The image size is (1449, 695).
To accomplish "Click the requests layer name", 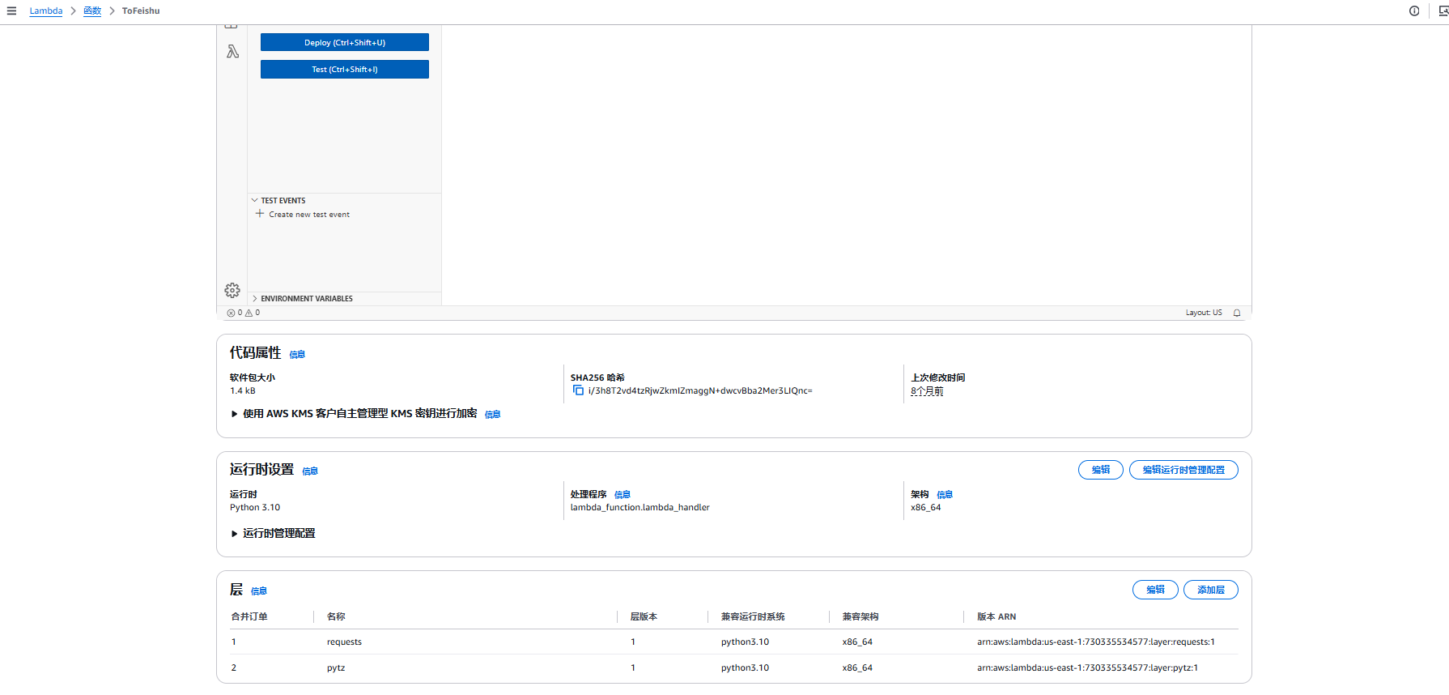I will [x=344, y=642].
